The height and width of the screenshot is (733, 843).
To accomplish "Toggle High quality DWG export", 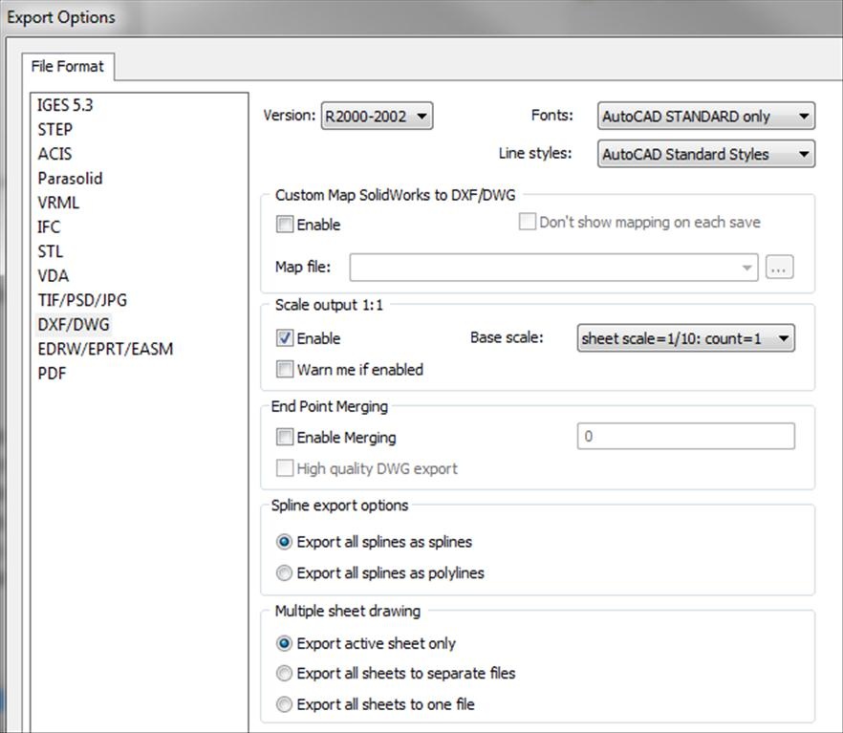I will 285,468.
